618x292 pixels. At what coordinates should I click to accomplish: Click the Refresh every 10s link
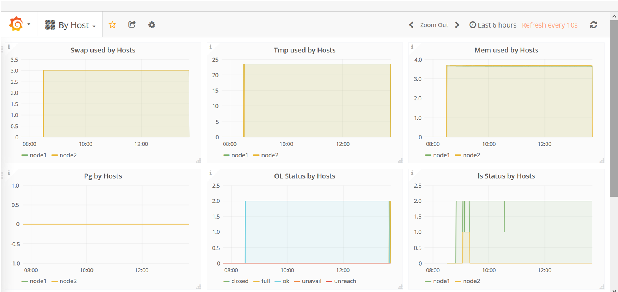[549, 25]
